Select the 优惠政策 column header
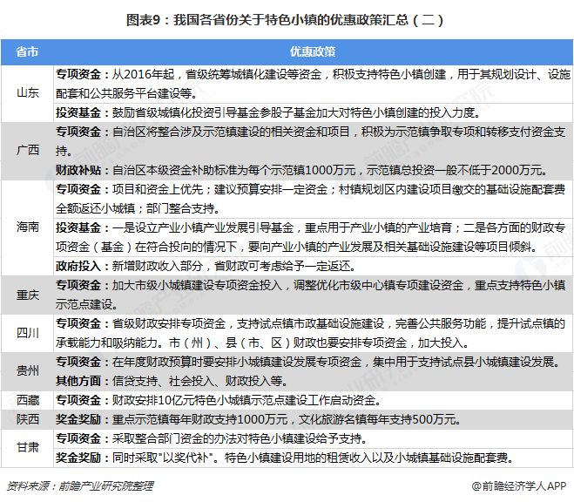 [313, 52]
